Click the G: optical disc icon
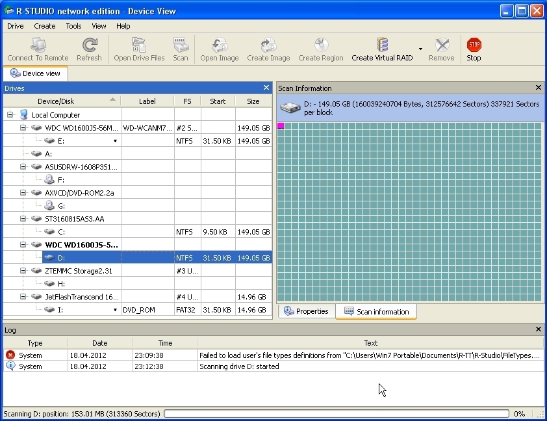 [49, 205]
